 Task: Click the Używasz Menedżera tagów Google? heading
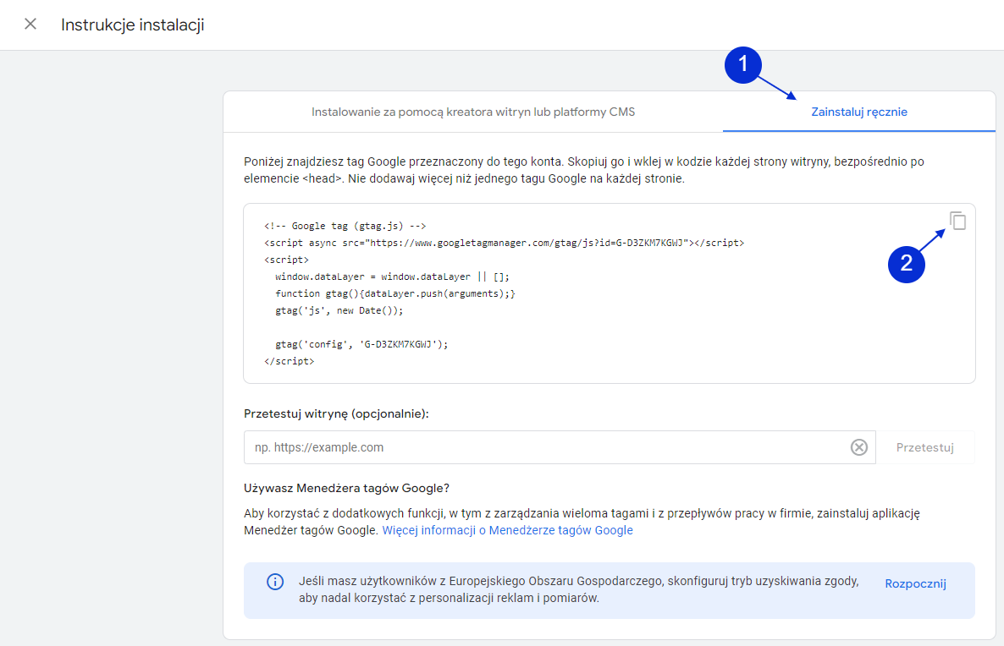[x=346, y=488]
